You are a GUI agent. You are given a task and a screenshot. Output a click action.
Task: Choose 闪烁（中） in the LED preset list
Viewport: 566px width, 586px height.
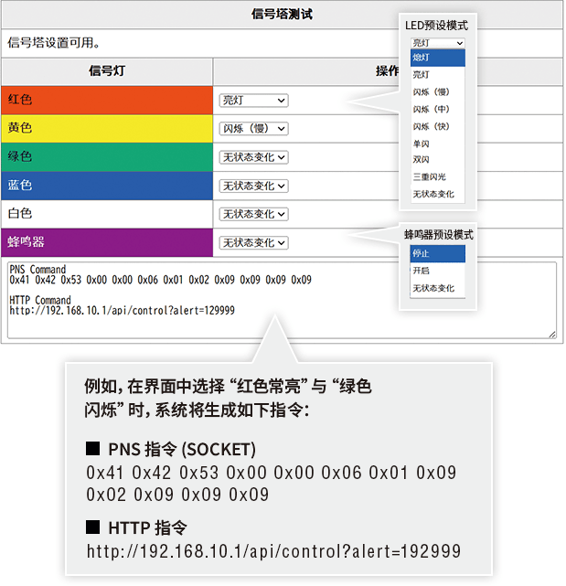click(x=437, y=110)
